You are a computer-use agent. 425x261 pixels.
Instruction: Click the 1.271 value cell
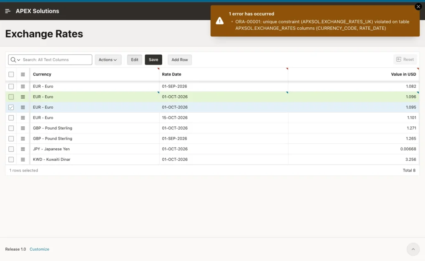pos(354,128)
